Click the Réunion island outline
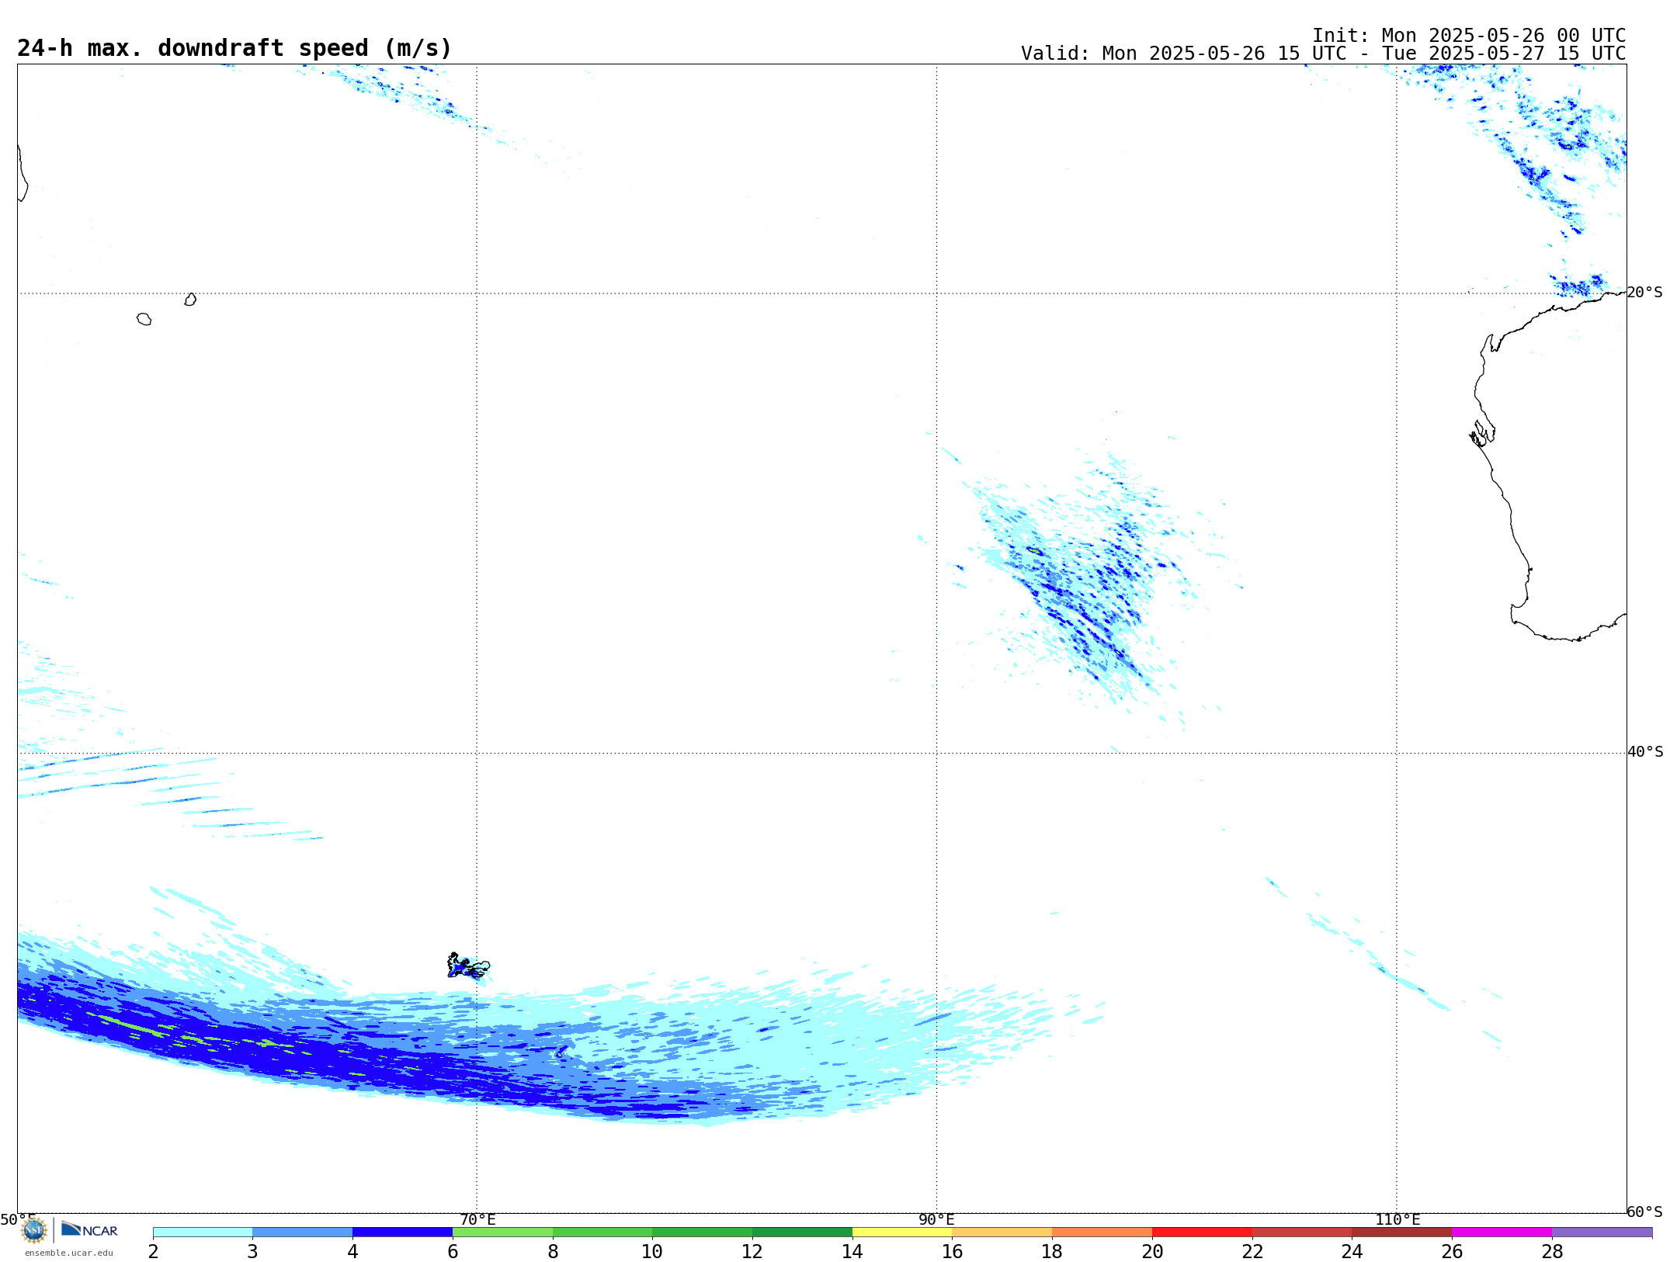The image size is (1677, 1262). click(144, 319)
